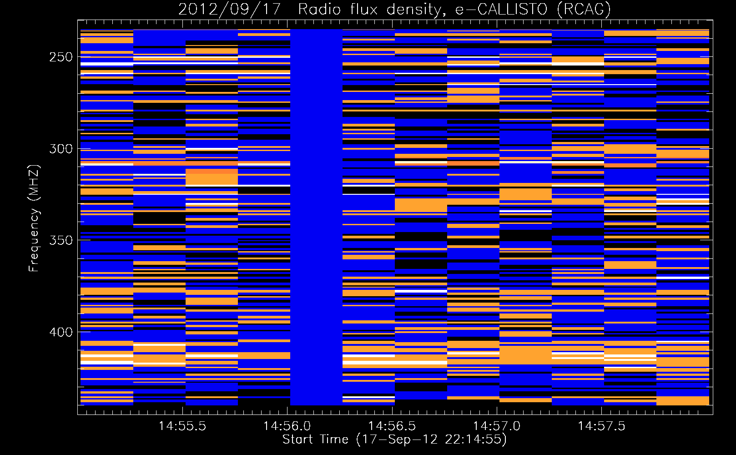Click the plot title '2012/09/17 Radio flux density'
The height and width of the screenshot is (455, 736).
tap(312, 10)
